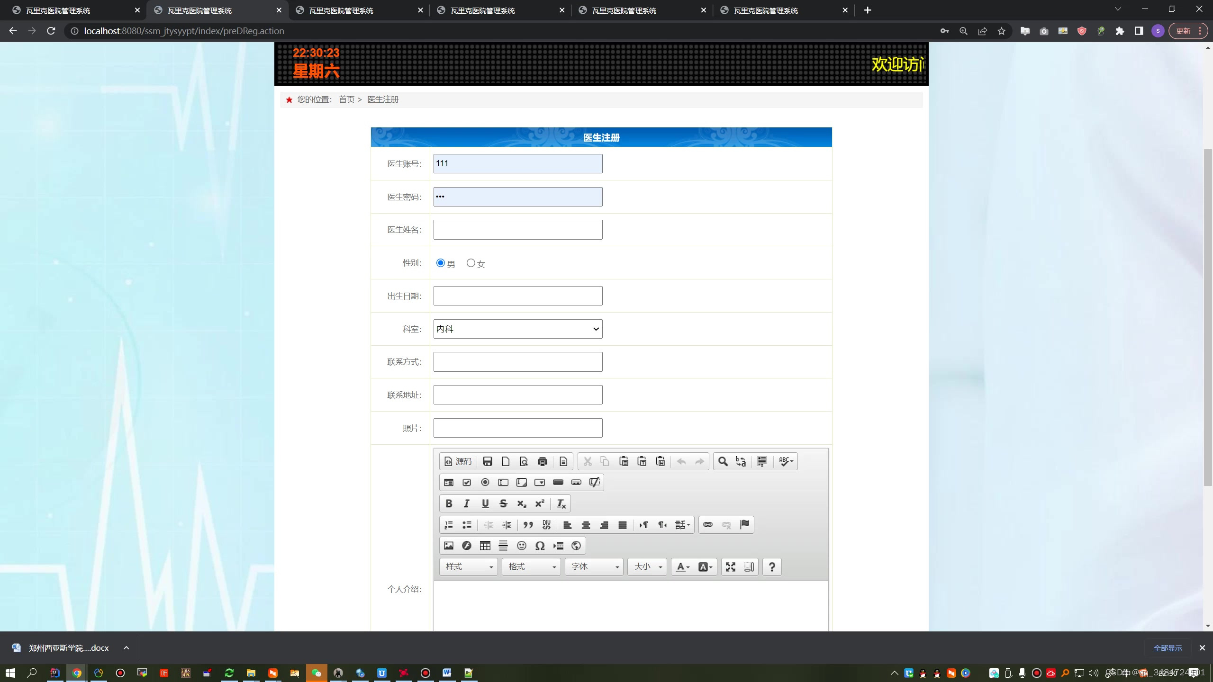Open the 科室 department dropdown
This screenshot has height=682, width=1213.
(517, 329)
